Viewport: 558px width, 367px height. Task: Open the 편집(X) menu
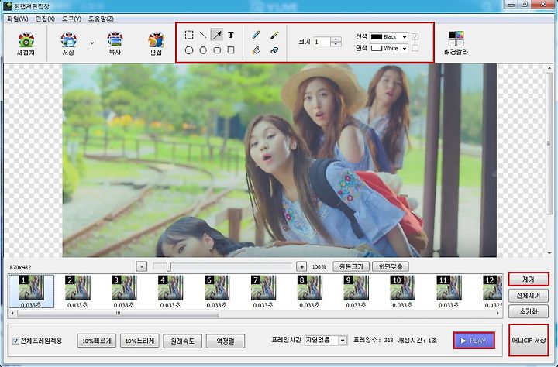[x=45, y=19]
